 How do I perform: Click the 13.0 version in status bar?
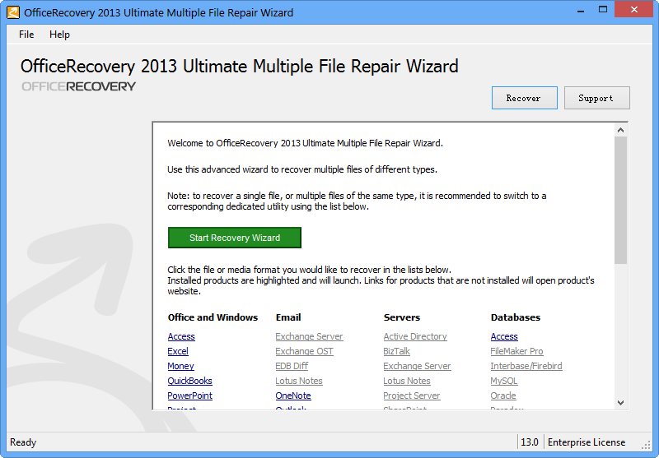point(530,442)
